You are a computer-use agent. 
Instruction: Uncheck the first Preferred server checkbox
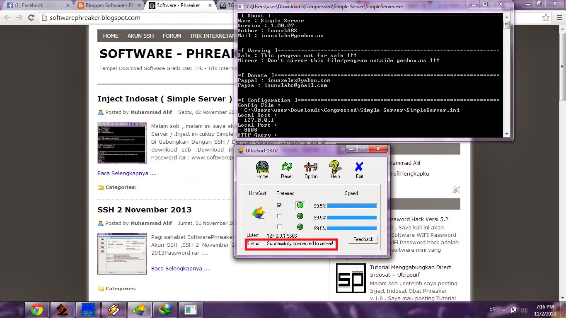279,205
